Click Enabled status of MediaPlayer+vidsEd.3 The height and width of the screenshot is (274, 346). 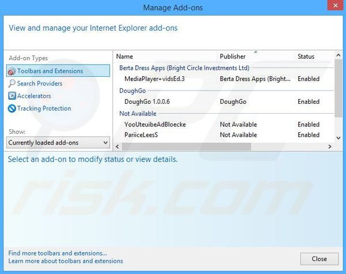coord(309,79)
